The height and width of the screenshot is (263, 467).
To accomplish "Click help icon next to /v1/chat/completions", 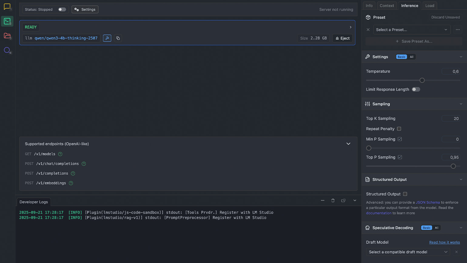I will [84, 164].
